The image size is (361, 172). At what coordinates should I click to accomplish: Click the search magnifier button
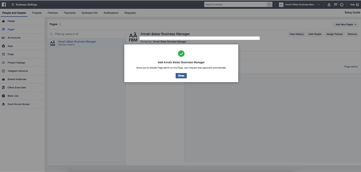(269, 5)
